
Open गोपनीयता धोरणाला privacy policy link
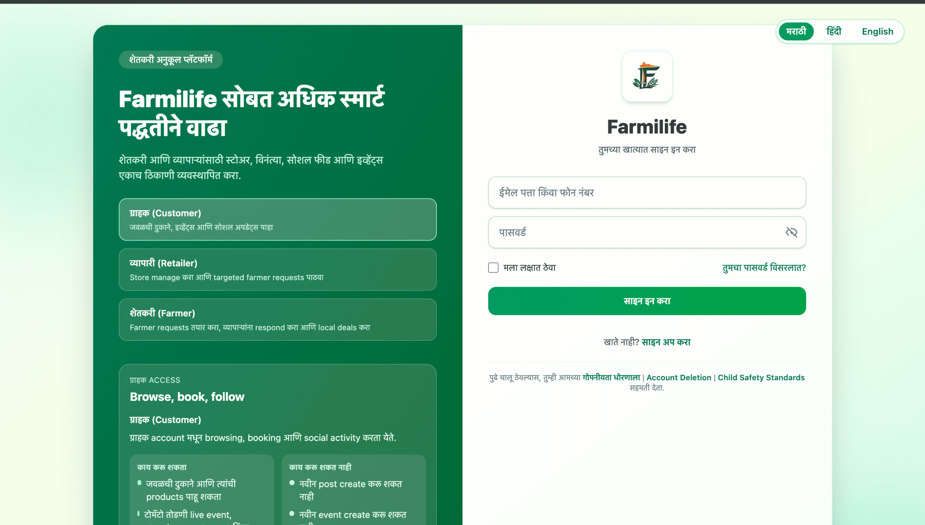click(611, 378)
